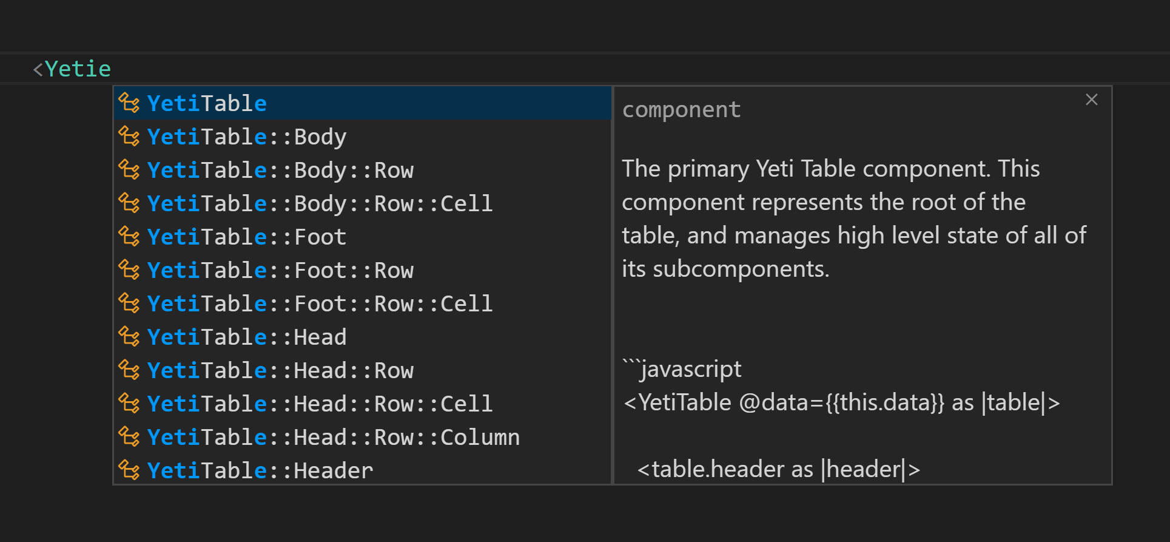Click the typed <Yetie text in editor

pyautogui.click(x=72, y=69)
